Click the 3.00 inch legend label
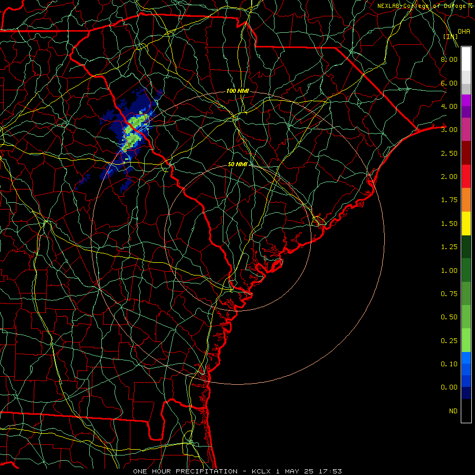 [449, 130]
